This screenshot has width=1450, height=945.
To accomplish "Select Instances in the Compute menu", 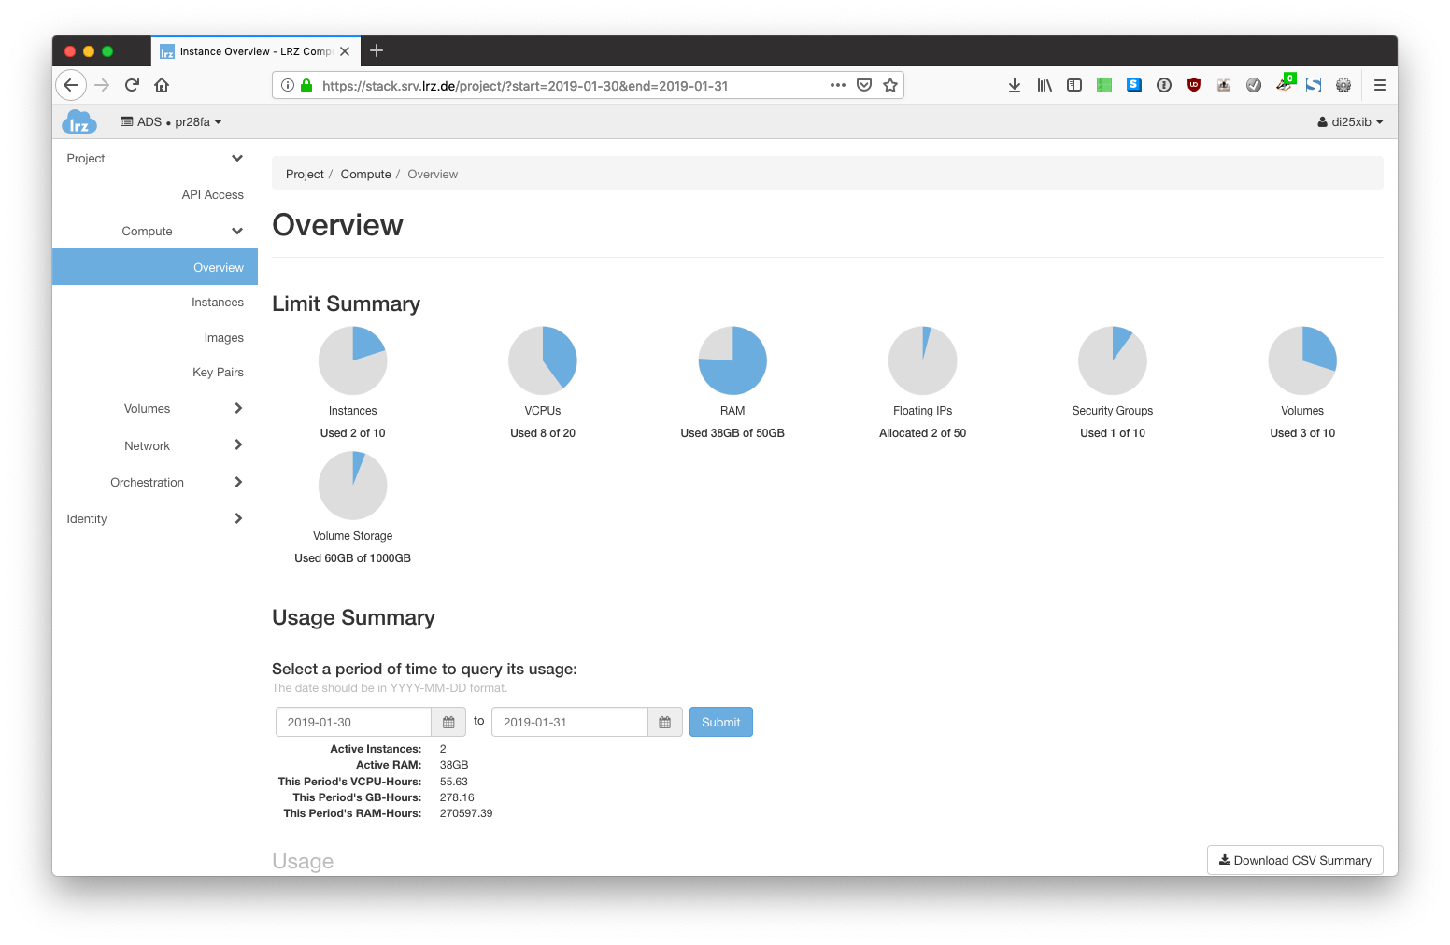I will (x=217, y=303).
